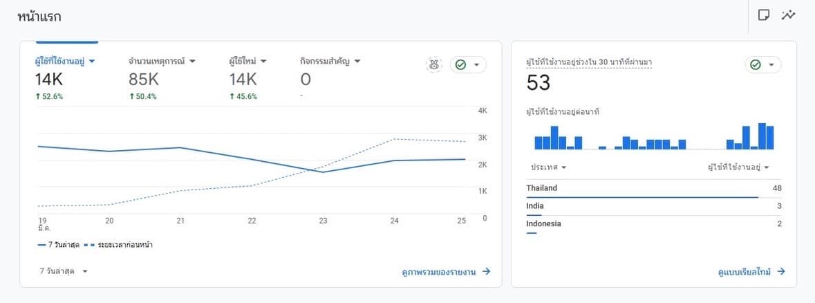Select the India row in country table
This screenshot has height=303, width=815.
tap(653, 206)
